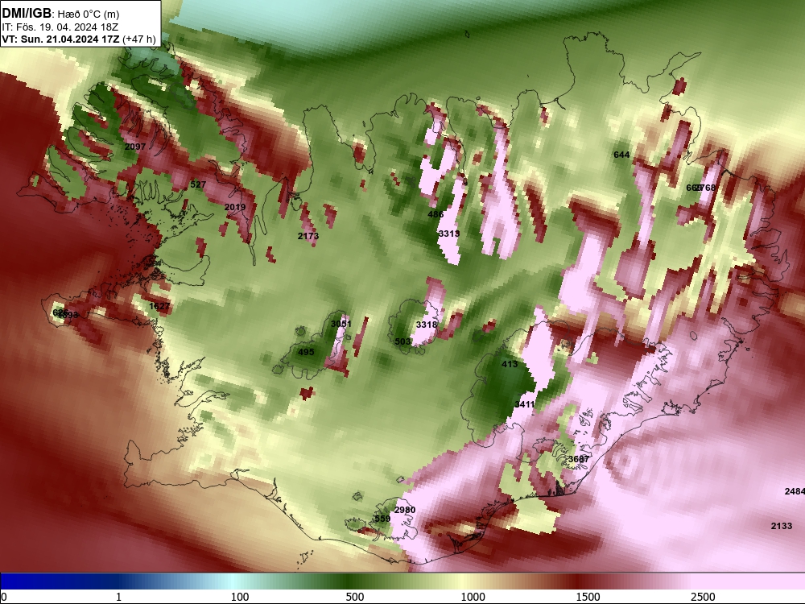Click the map value 3411
Image resolution: width=805 pixels, height=604 pixels.
[x=524, y=404]
